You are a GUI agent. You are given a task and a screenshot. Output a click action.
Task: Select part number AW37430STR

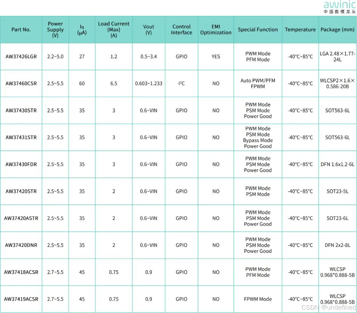click(x=21, y=110)
